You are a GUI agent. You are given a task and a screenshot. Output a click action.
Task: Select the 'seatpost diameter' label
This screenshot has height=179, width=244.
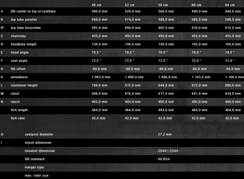[x=39, y=134]
